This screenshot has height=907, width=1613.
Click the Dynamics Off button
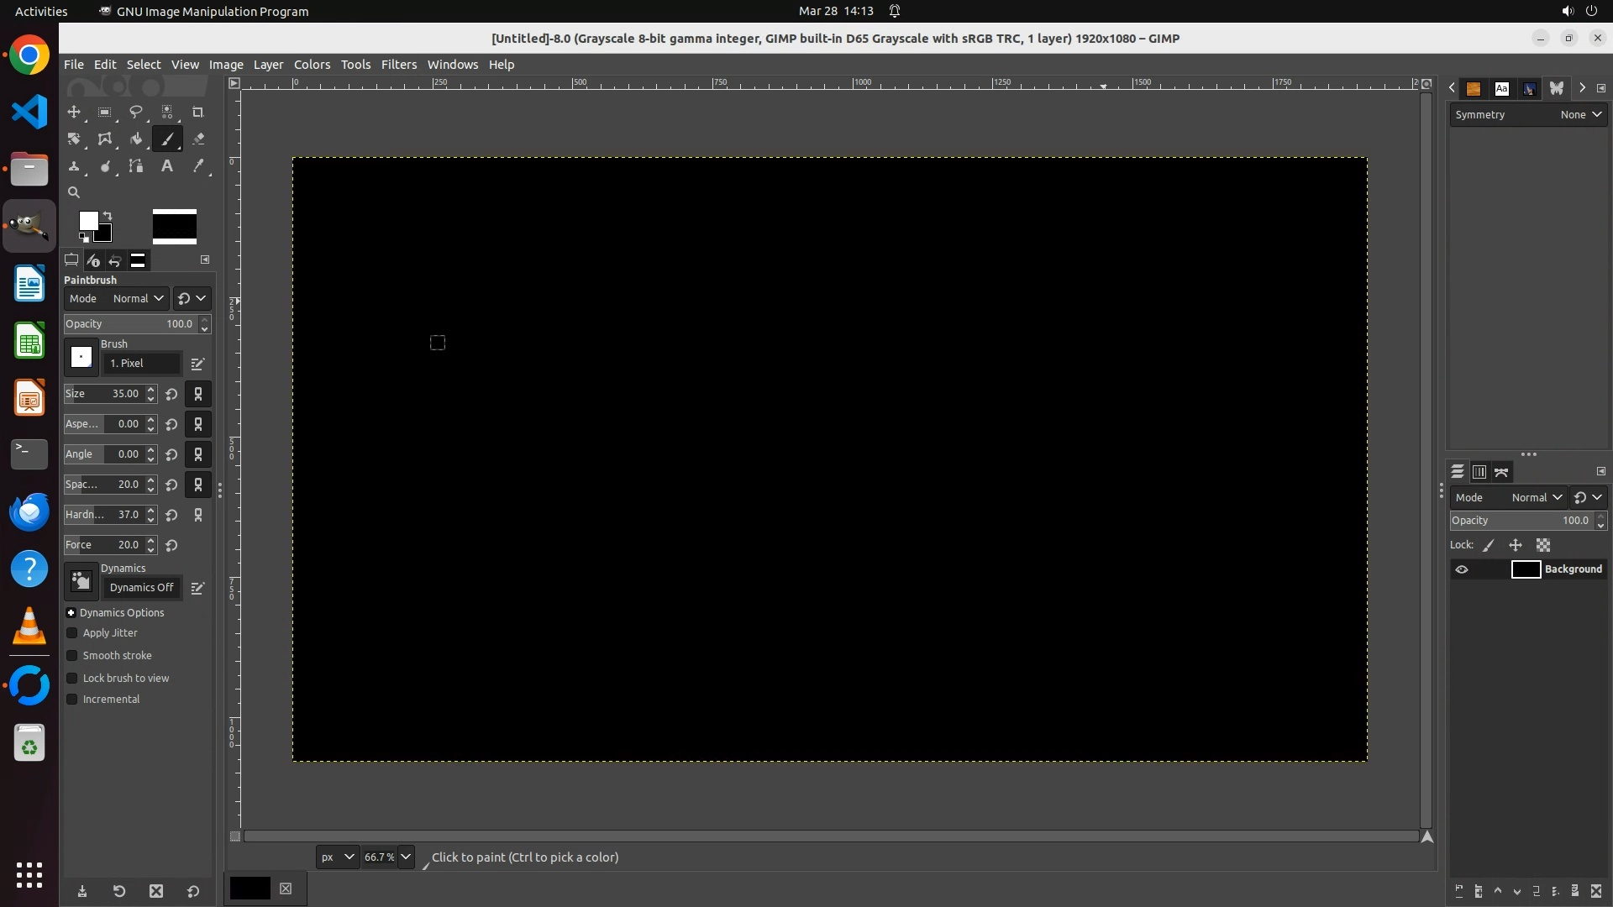(141, 588)
